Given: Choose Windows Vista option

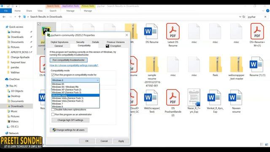Looking at the screenshot, I should [x=76, y=95].
